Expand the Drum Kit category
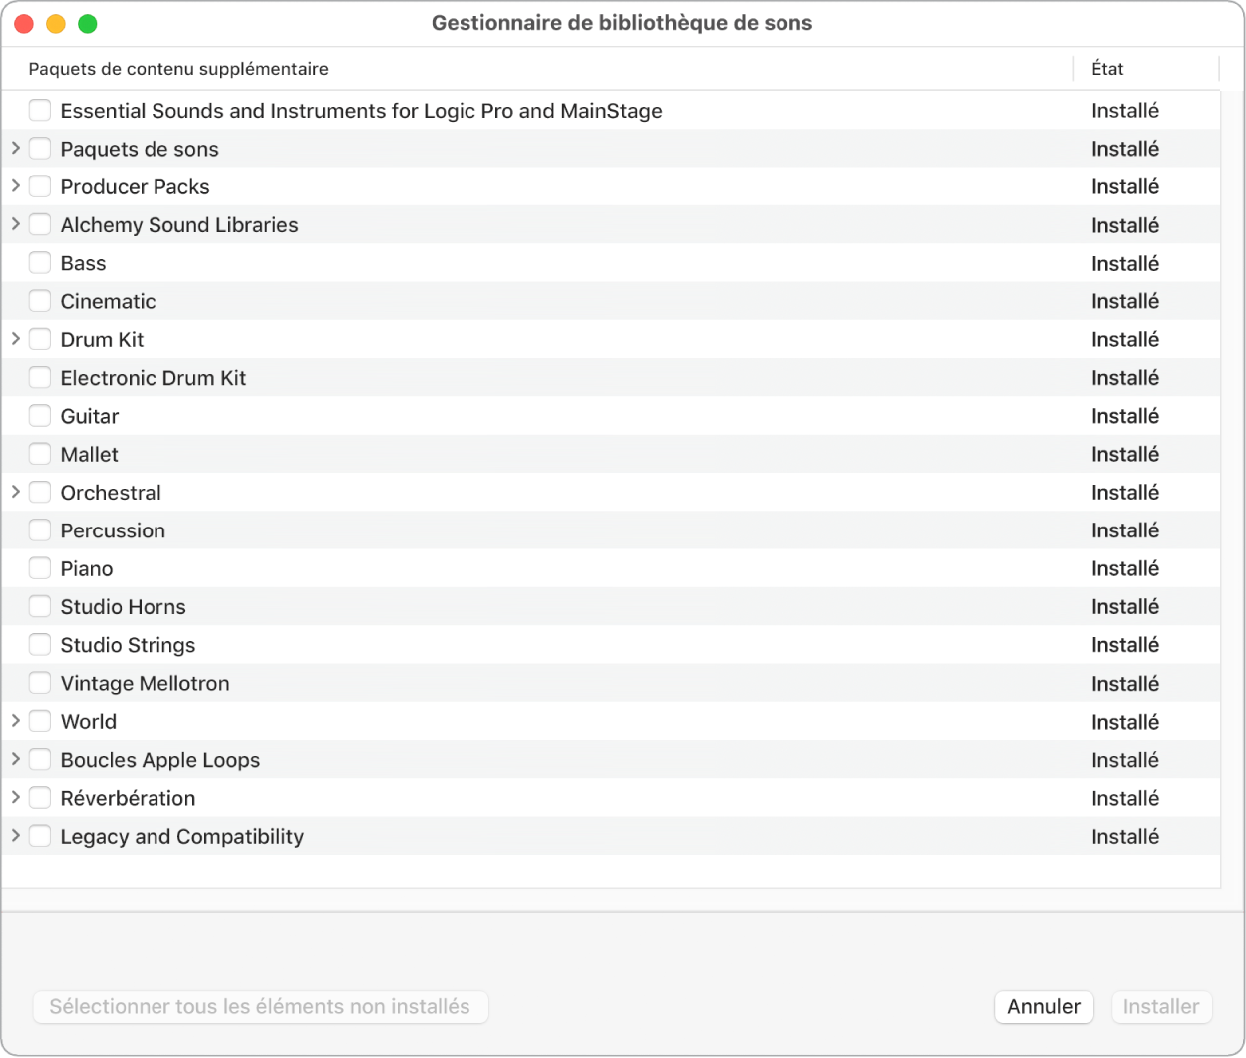Image resolution: width=1246 pixels, height=1058 pixels. click(x=16, y=339)
